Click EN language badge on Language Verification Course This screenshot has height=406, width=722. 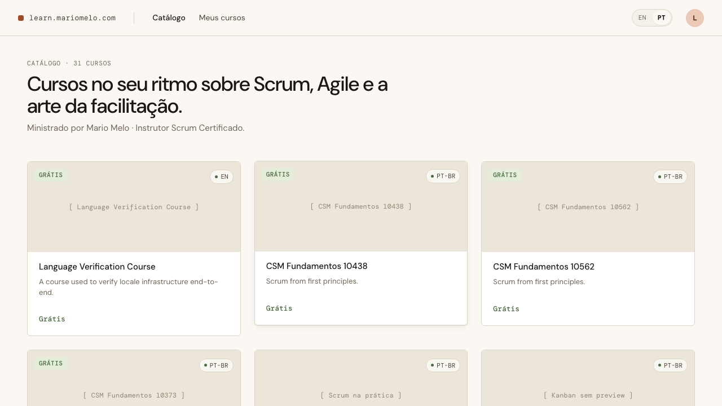point(222,177)
